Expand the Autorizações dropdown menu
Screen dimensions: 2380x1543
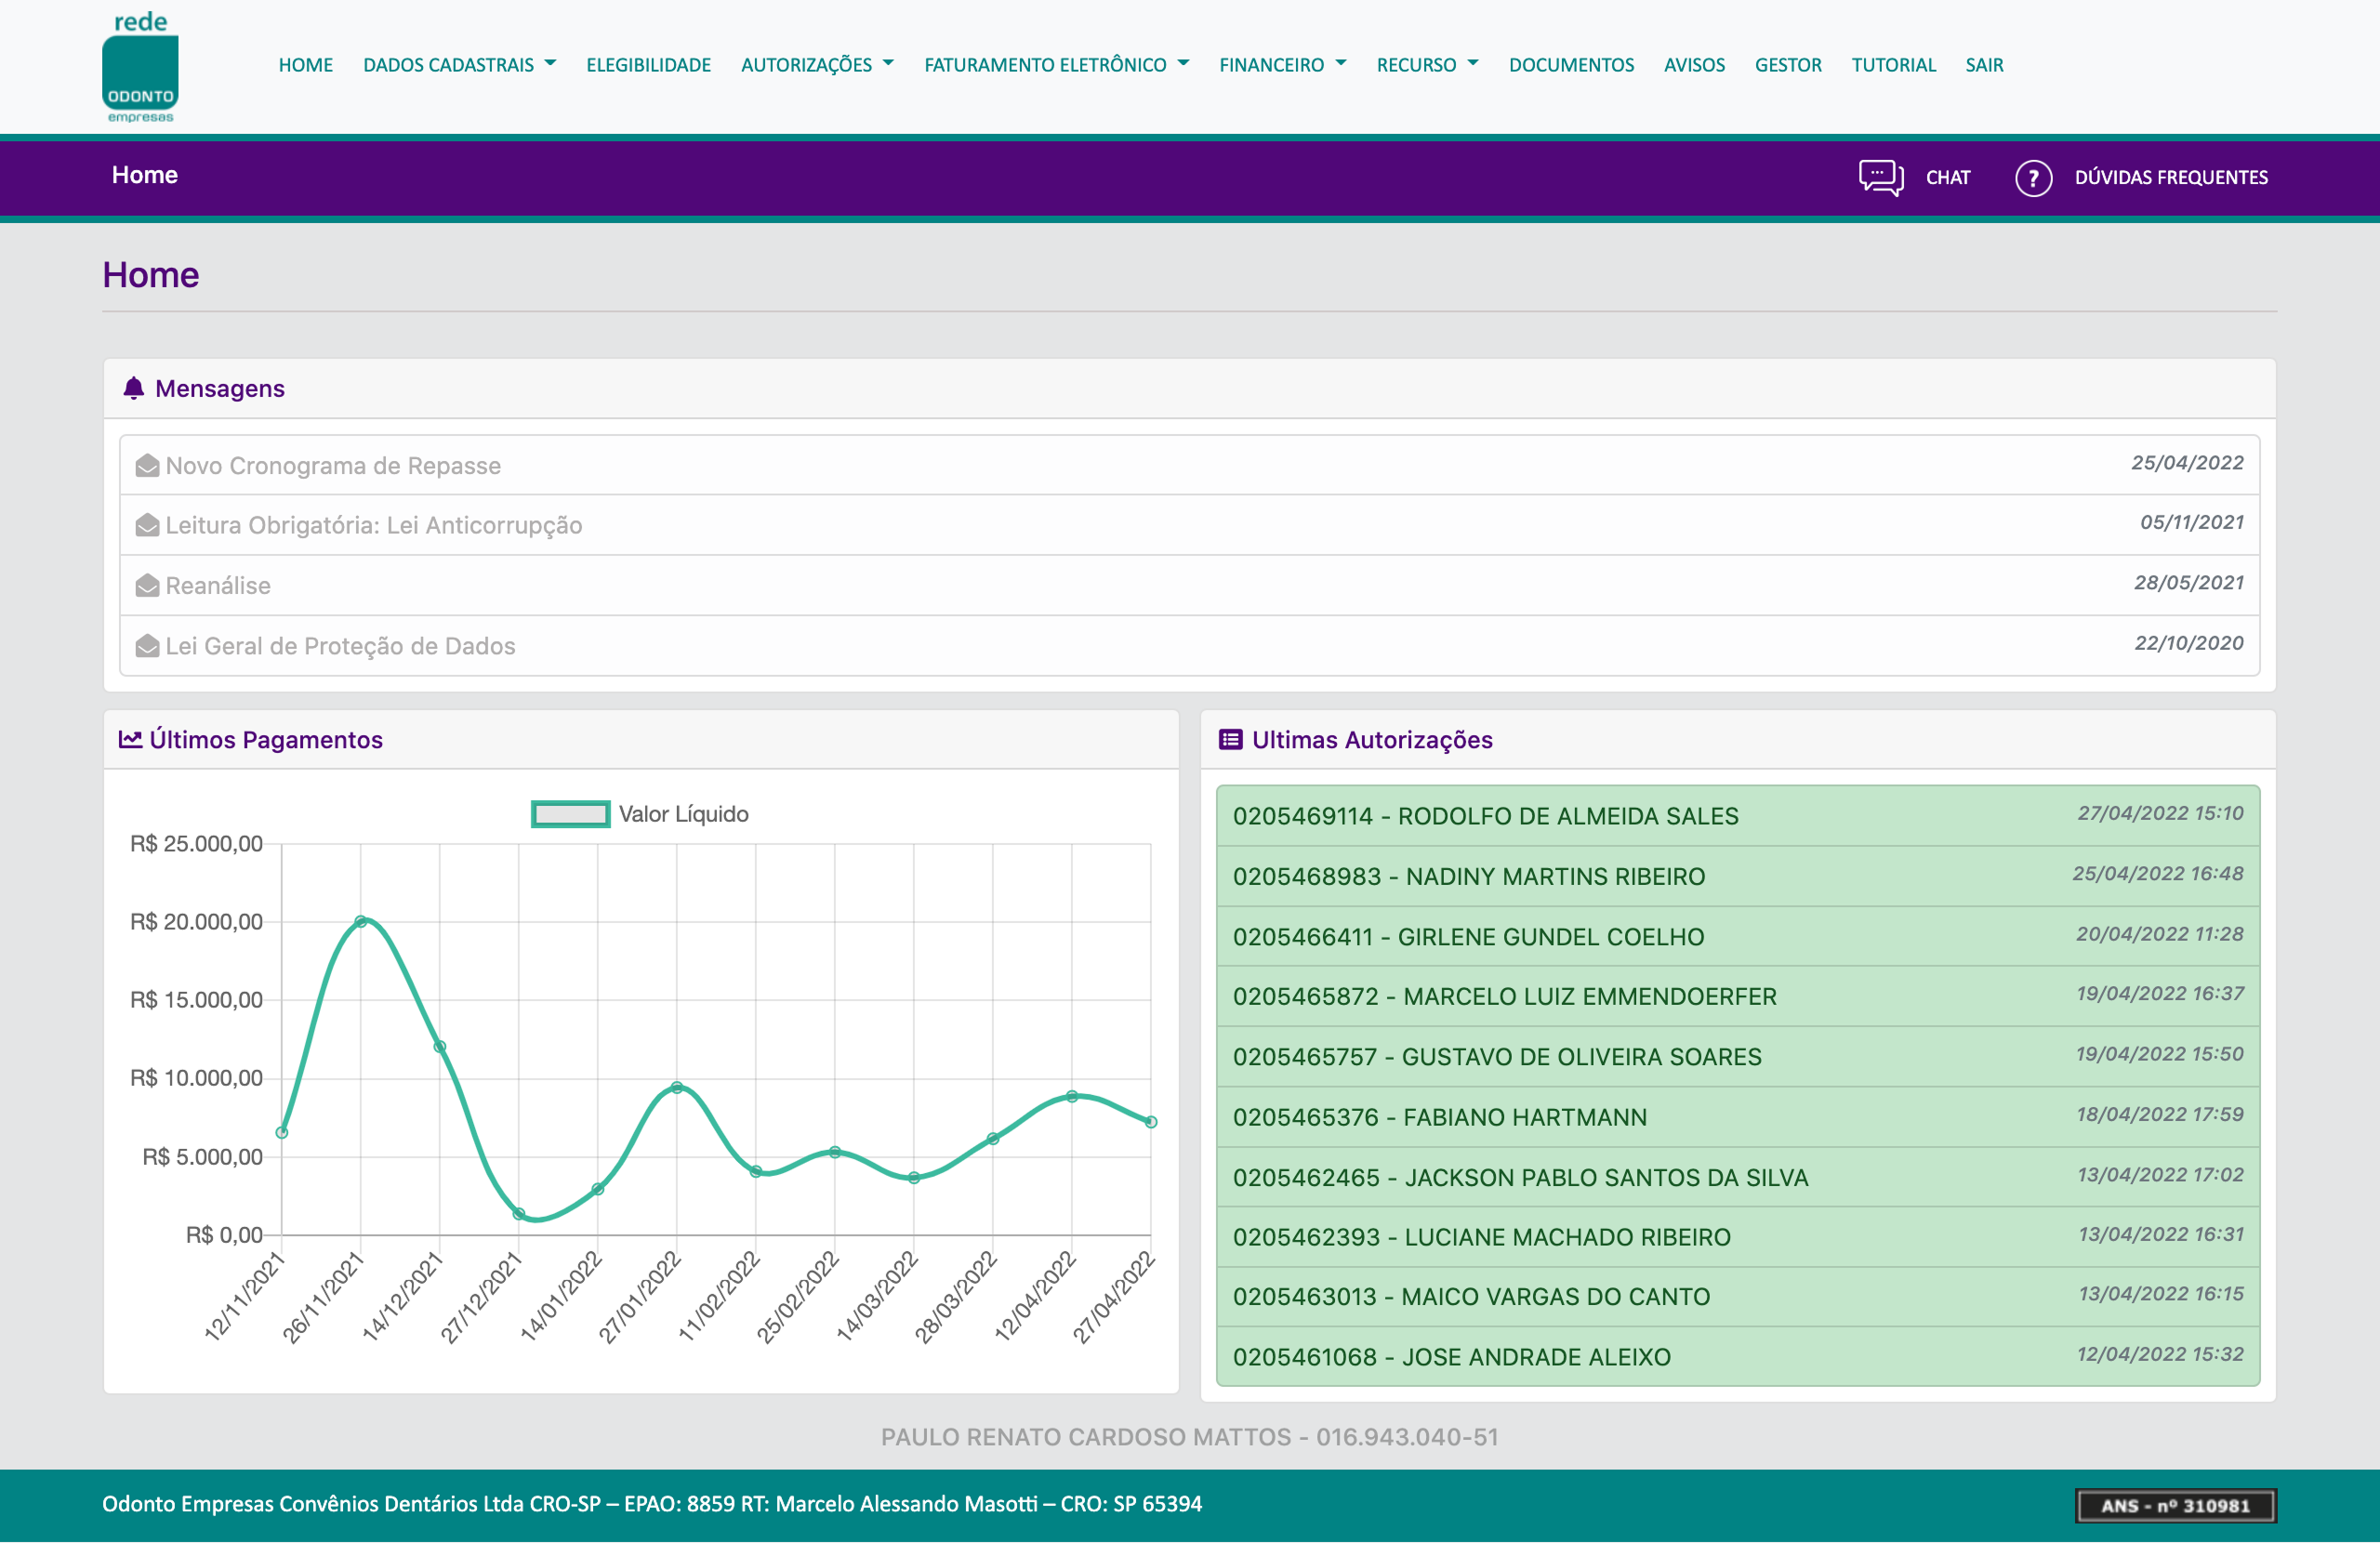(817, 65)
